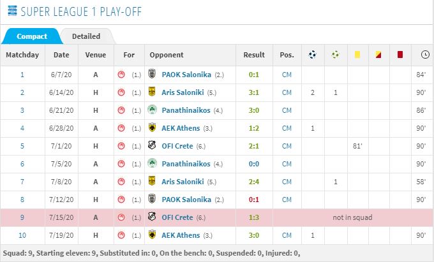The height and width of the screenshot is (262, 434).
Task: Click the second yellow card icon header
Action: click(x=378, y=54)
